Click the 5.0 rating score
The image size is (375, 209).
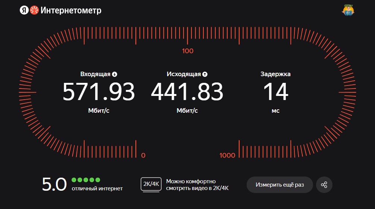pyautogui.click(x=54, y=185)
